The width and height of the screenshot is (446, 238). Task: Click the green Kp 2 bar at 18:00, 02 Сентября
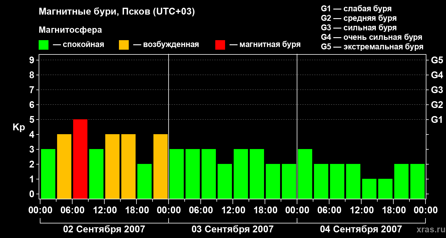point(145,181)
